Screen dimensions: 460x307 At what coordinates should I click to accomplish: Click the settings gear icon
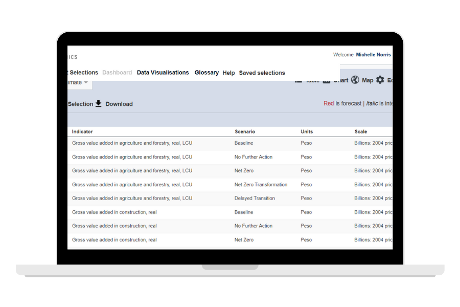click(380, 80)
